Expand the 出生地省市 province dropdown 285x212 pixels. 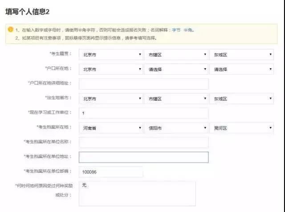coord(111,98)
